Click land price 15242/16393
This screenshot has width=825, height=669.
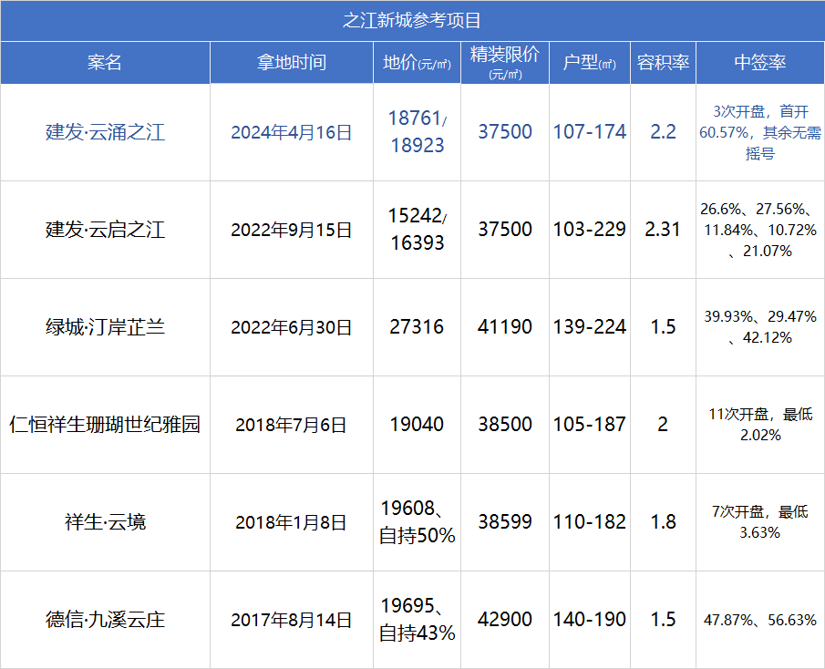[418, 230]
